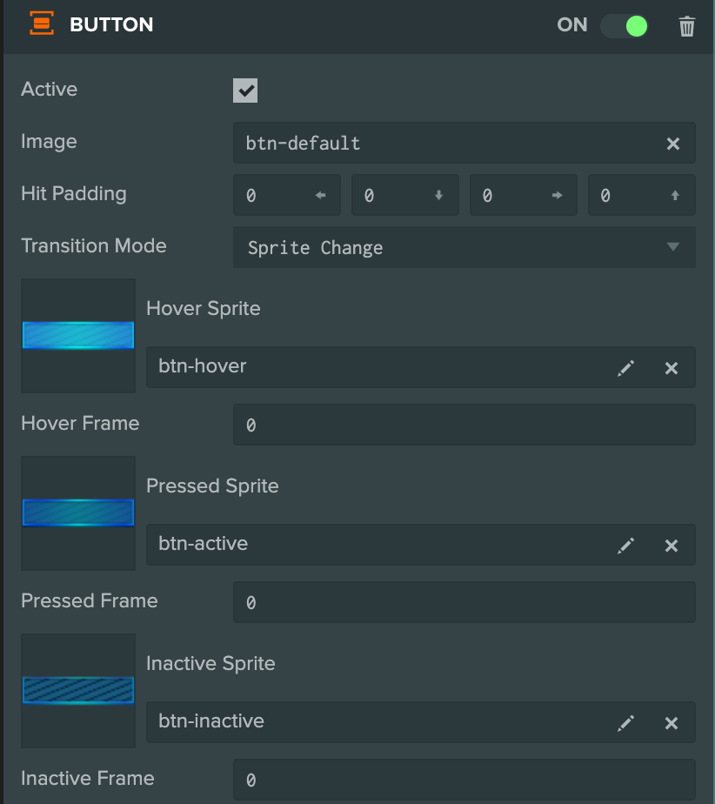
Task: Focus the Pressed Frame input field
Action: [x=464, y=601]
